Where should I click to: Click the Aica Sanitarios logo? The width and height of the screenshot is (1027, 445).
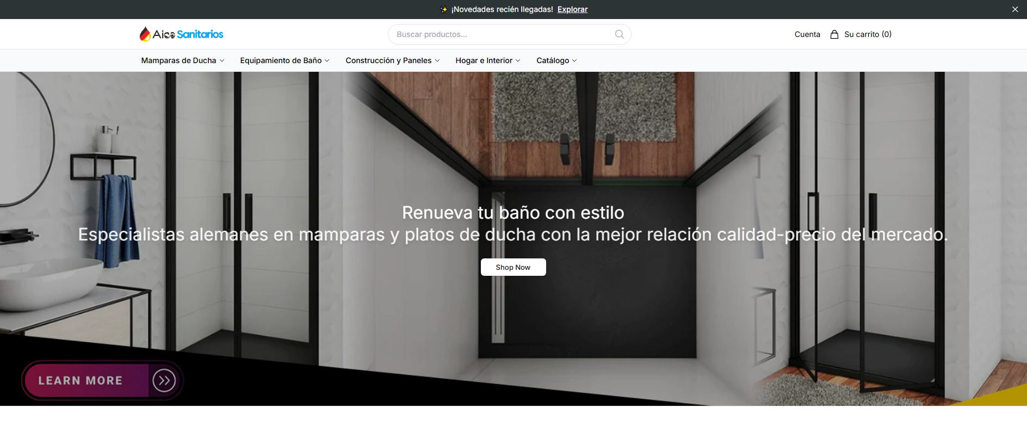click(181, 34)
